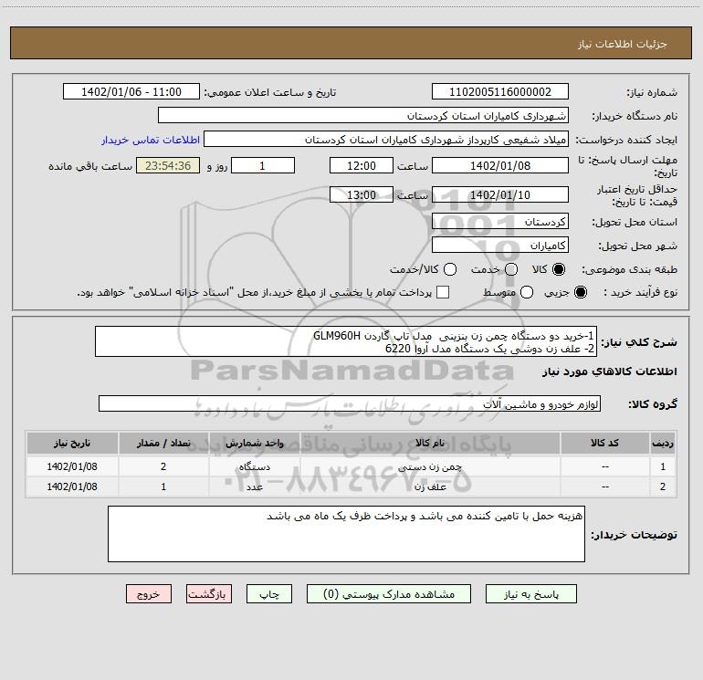Click the request creator field میلاد شفیعی
Viewport: 703px width, 680px height.
(386, 139)
